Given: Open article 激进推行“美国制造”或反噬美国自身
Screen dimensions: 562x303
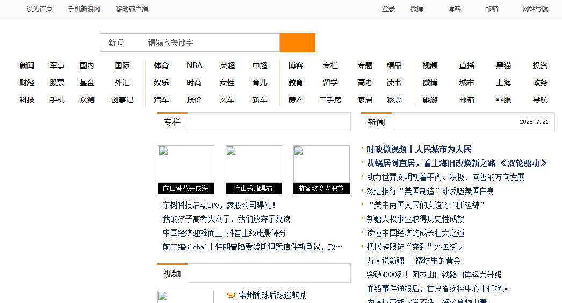Looking at the screenshot, I should (x=430, y=191).
